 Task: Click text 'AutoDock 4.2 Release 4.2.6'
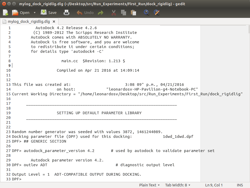(66, 28)
